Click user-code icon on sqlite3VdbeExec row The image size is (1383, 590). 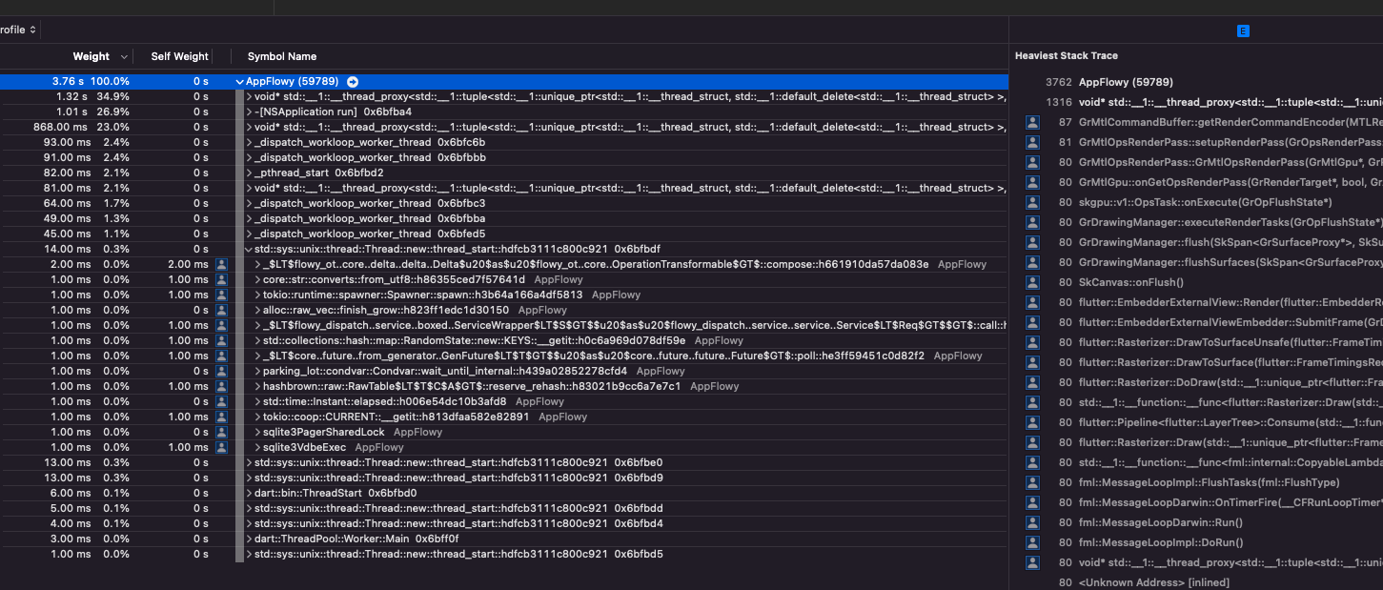[x=221, y=447]
